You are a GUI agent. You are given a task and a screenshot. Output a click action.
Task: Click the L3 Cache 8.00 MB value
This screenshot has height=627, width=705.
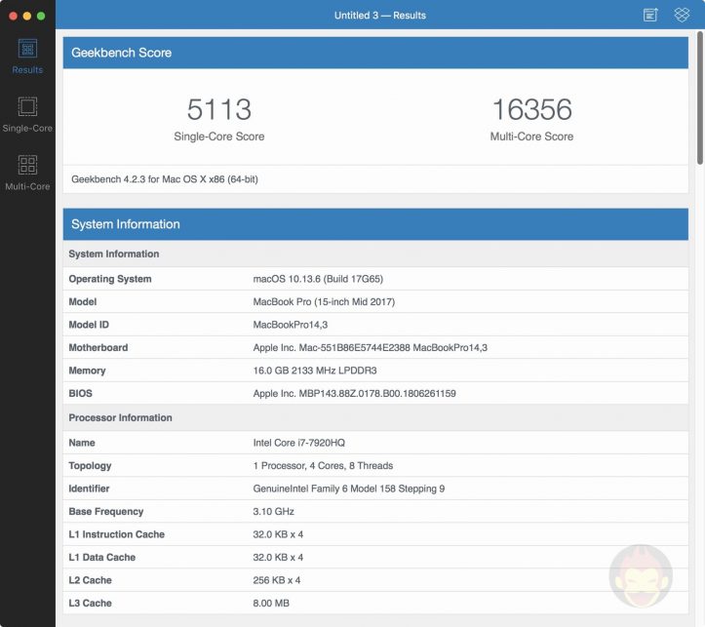click(x=271, y=604)
